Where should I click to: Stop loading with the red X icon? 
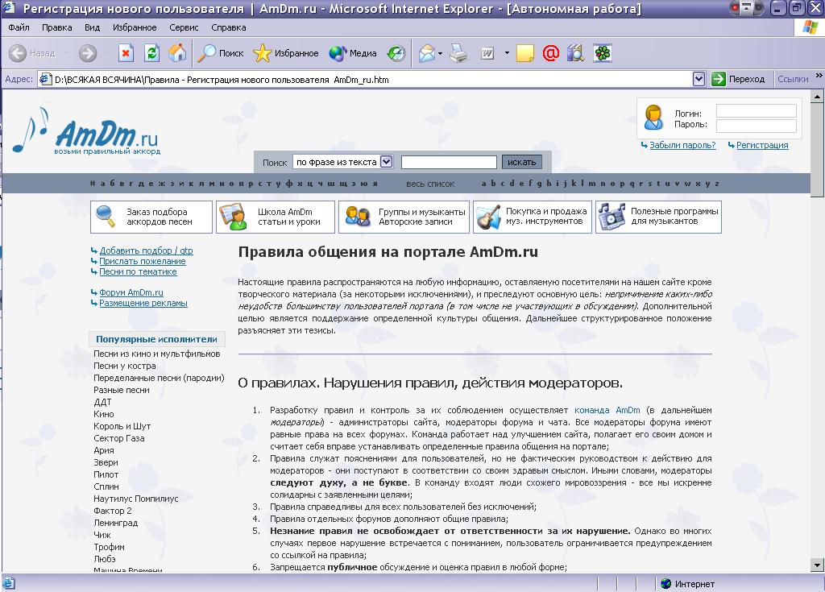click(x=126, y=53)
